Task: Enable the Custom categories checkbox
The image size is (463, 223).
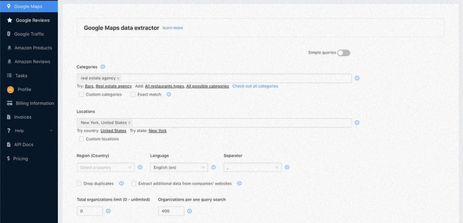Action: tap(81, 95)
